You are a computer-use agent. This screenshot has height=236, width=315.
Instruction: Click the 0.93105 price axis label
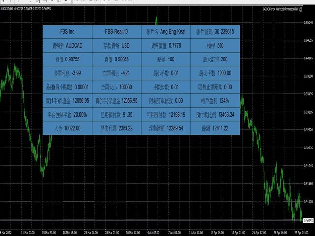click(x=308, y=112)
